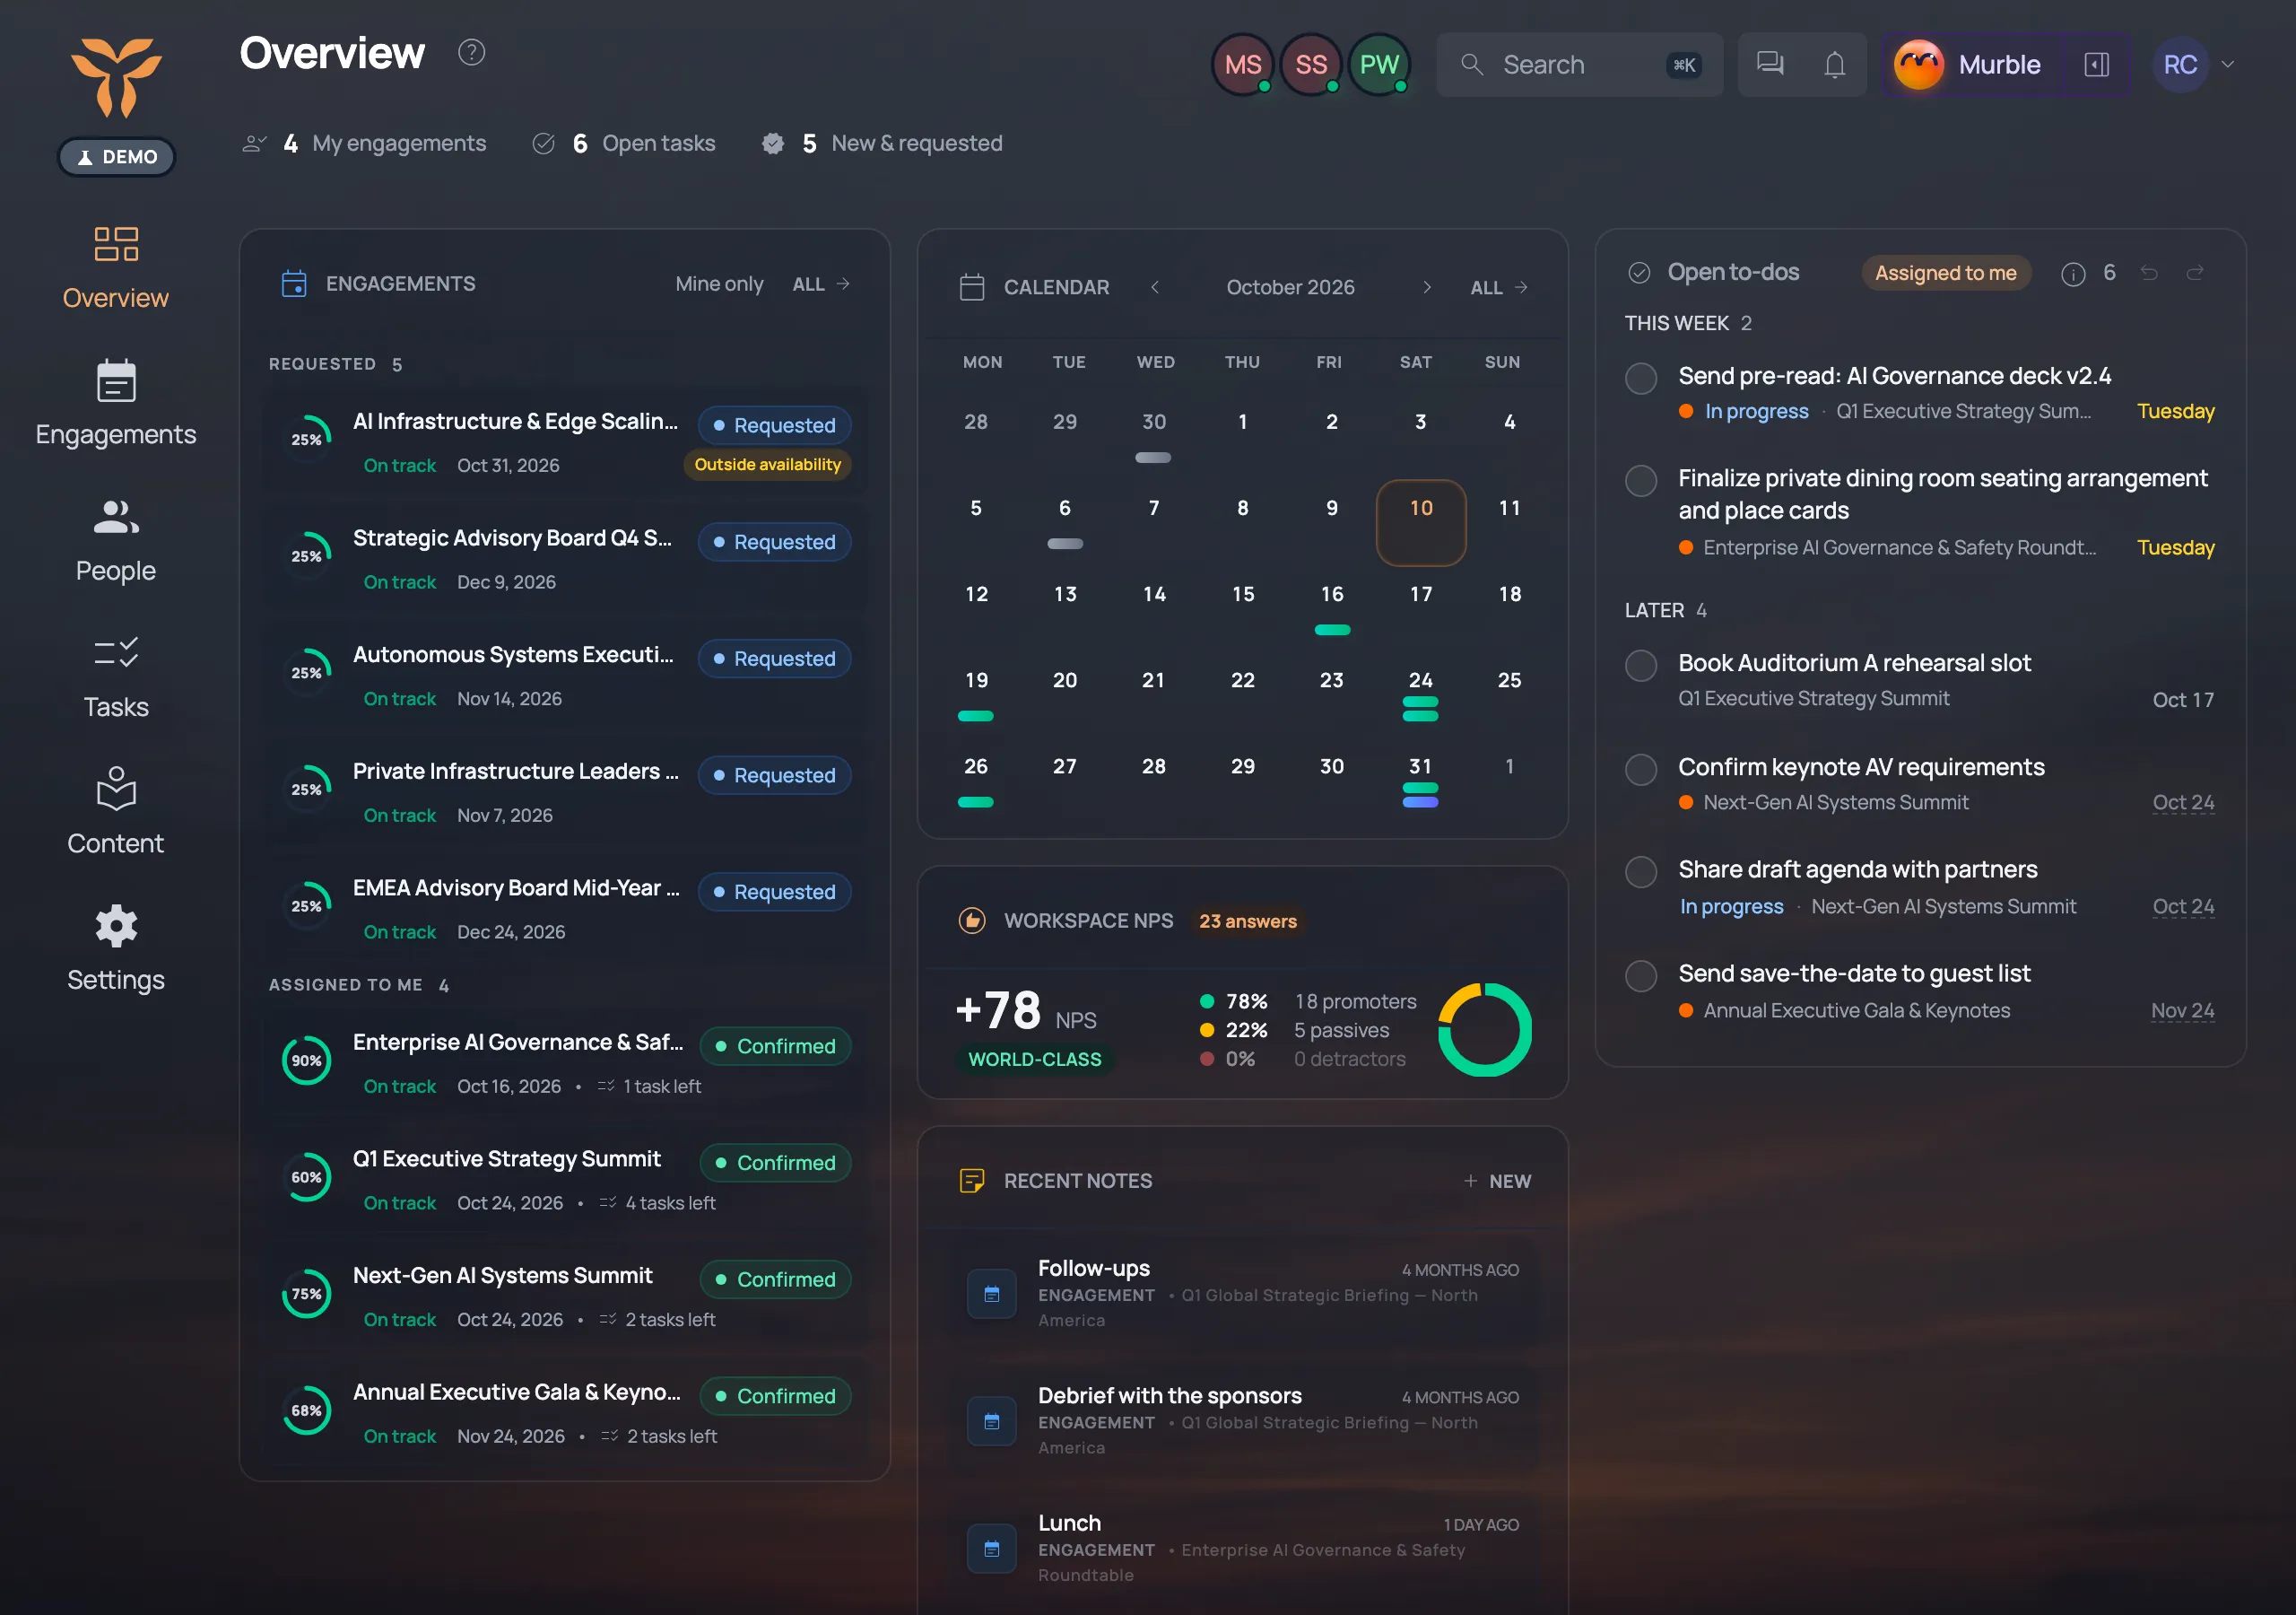Click the undo arrow in Open to-dos
The width and height of the screenshot is (2296, 1615).
2149,272
